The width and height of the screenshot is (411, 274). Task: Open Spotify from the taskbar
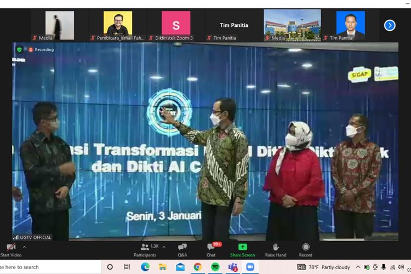[215, 267]
